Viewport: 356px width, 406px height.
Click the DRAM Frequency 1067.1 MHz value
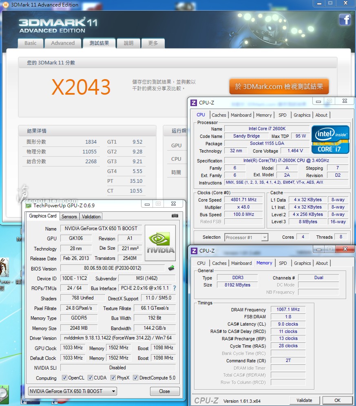[288, 309]
